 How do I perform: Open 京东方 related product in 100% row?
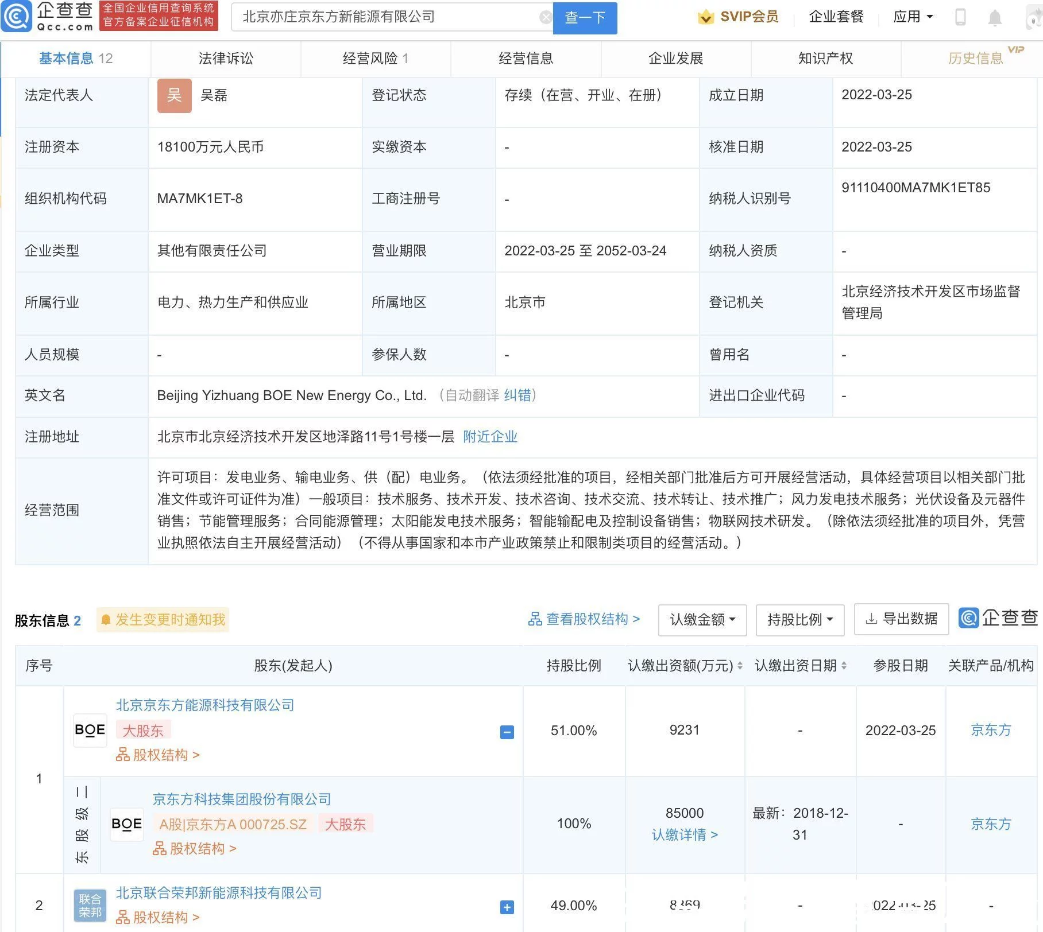coord(991,824)
